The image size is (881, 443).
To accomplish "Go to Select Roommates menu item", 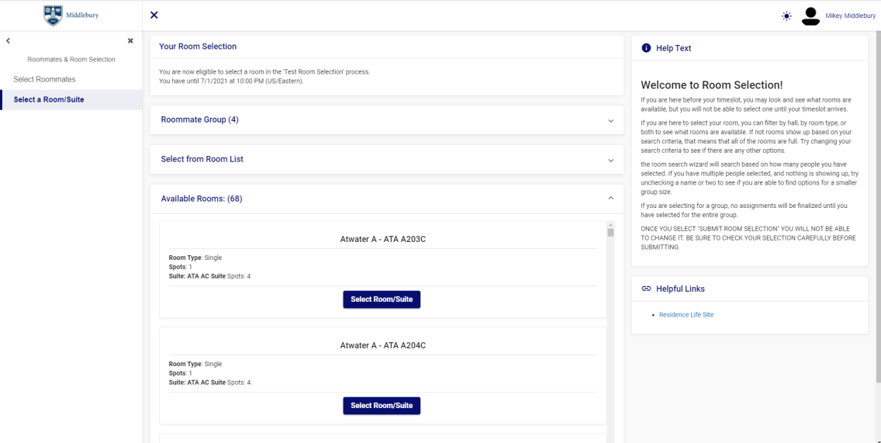I will point(44,79).
